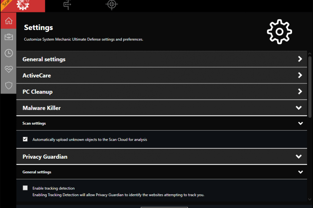Expand the PC Cleanup section arrow

pyautogui.click(x=300, y=91)
